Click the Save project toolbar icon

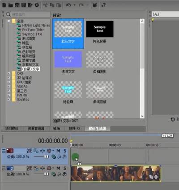17,5
